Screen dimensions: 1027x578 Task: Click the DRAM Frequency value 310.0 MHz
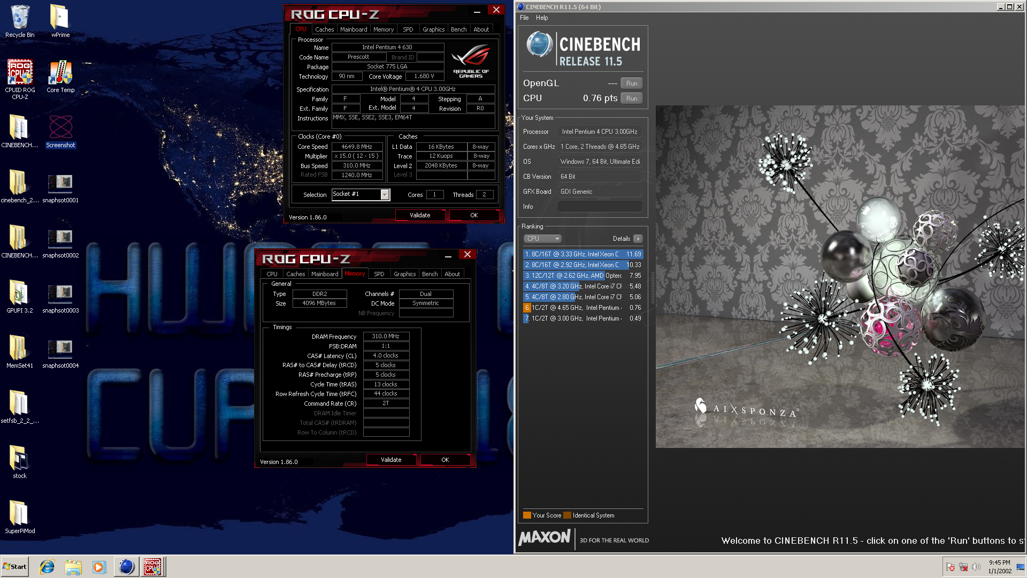(x=386, y=337)
